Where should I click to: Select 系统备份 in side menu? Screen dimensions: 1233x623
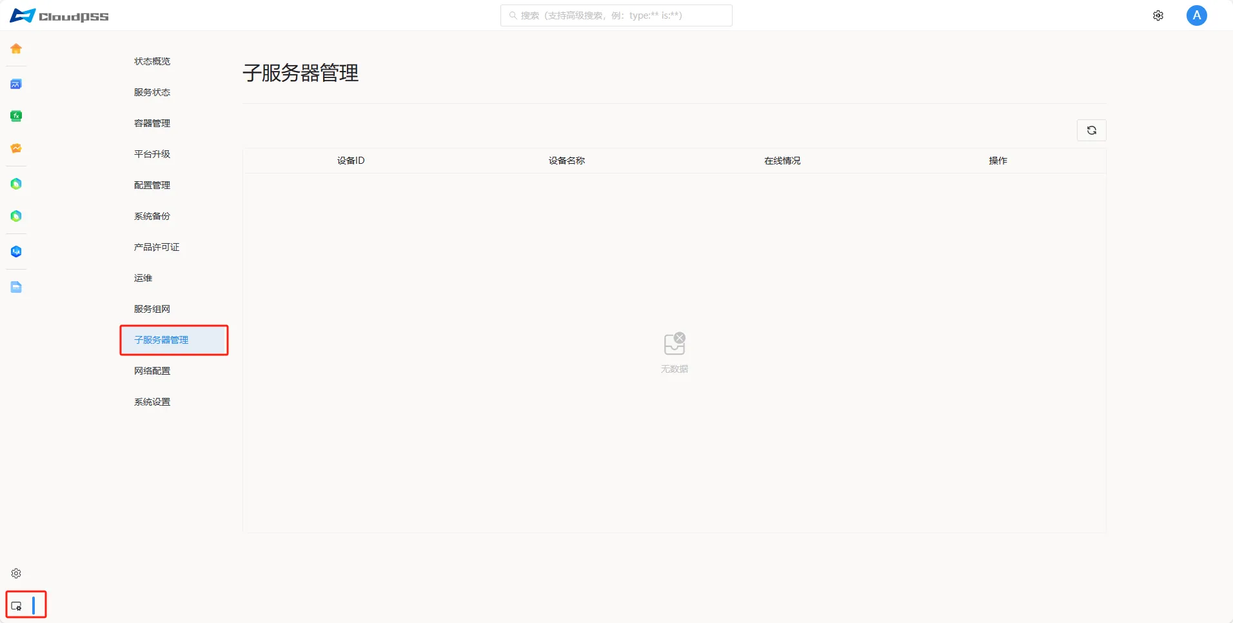click(152, 216)
